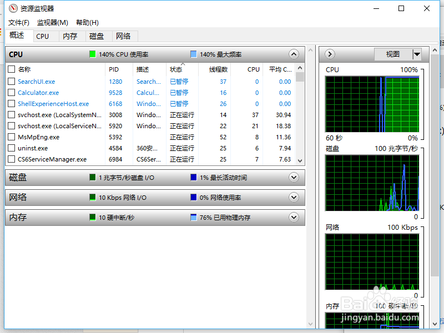This screenshot has width=444, height=333.
Task: Sort by the 平均 C... column header
Action: tap(279, 69)
